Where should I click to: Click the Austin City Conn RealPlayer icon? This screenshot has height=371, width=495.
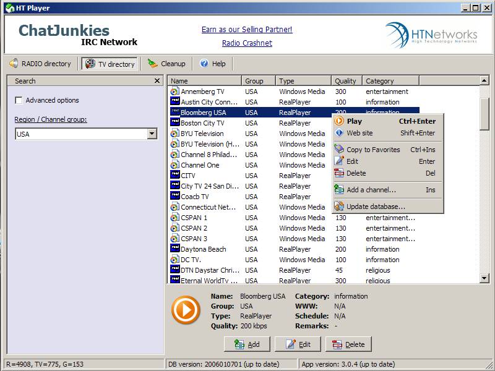point(174,101)
